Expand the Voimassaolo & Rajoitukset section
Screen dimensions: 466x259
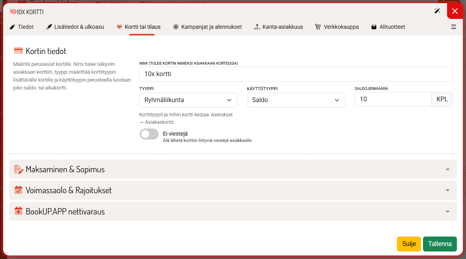pos(233,190)
